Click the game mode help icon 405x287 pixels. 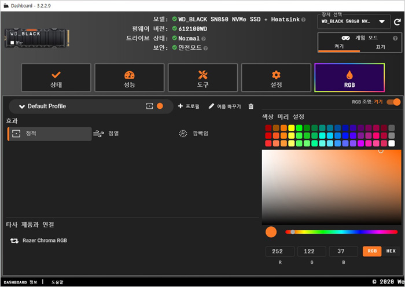pyautogui.click(x=395, y=38)
